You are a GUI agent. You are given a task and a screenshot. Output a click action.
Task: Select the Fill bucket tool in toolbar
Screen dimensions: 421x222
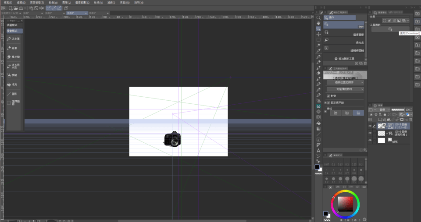point(318,123)
